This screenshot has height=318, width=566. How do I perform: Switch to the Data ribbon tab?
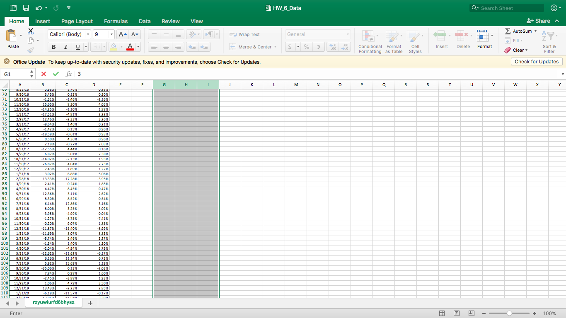coord(145,21)
